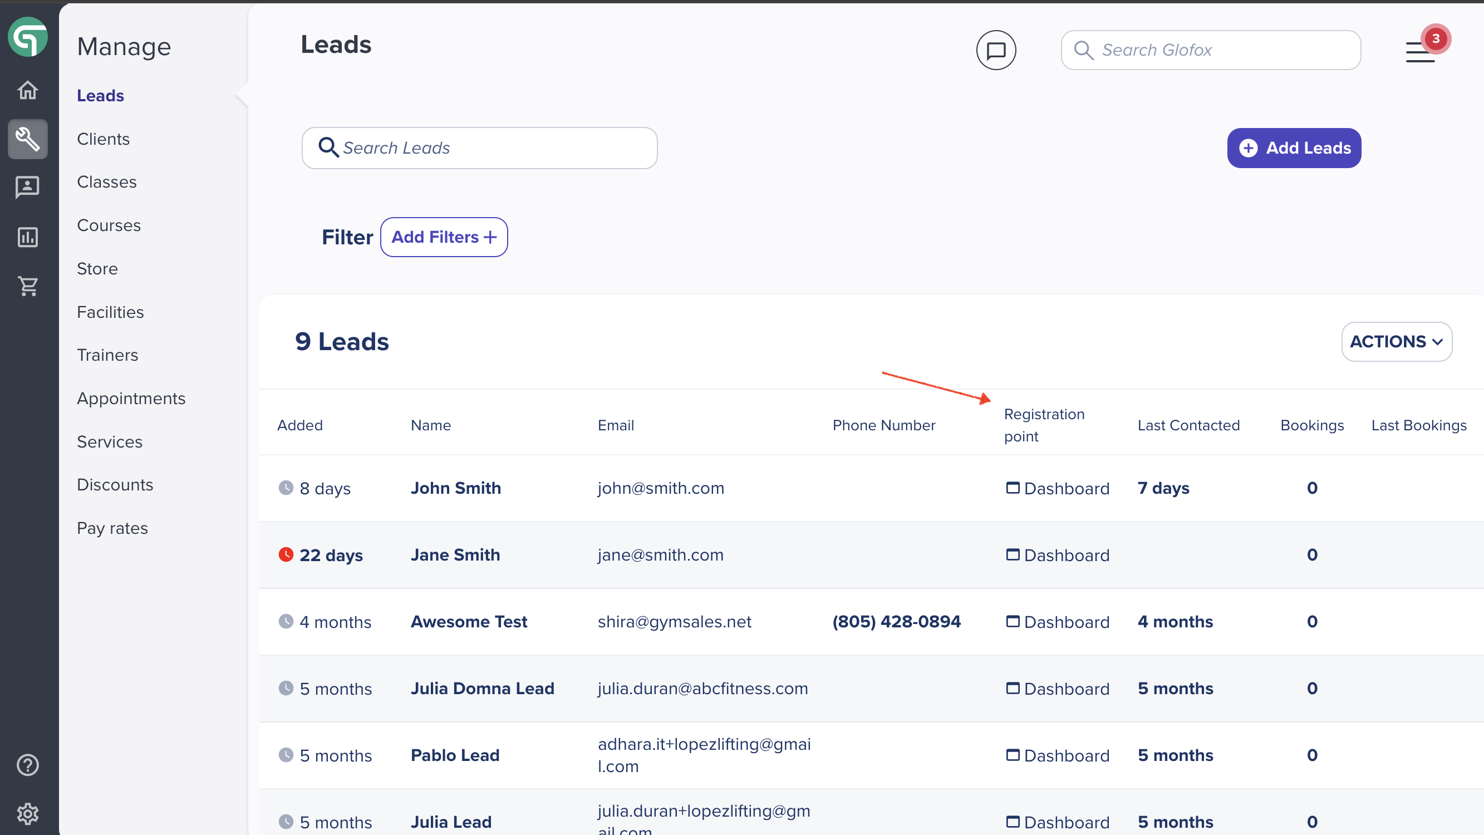Image resolution: width=1484 pixels, height=835 pixels.
Task: Focus the Search Glofox field
Action: (1211, 50)
